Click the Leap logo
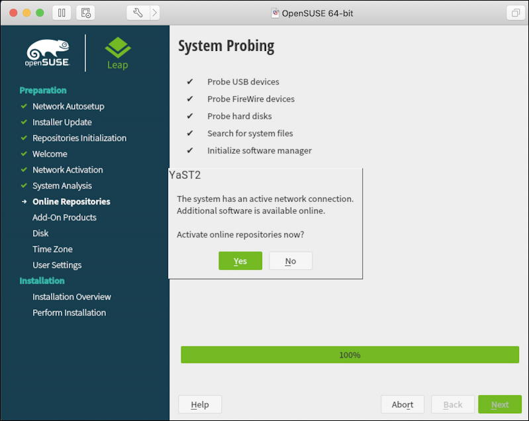This screenshot has height=421, width=529. (x=117, y=54)
